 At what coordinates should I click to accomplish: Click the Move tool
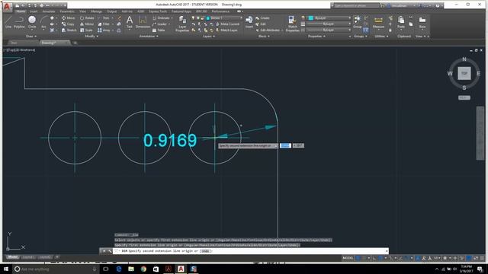68,18
